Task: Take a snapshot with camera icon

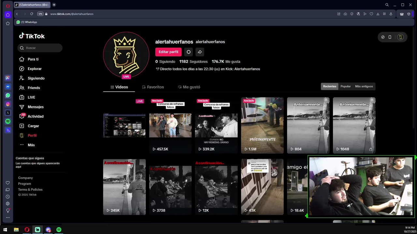Action: pyautogui.click(x=345, y=14)
